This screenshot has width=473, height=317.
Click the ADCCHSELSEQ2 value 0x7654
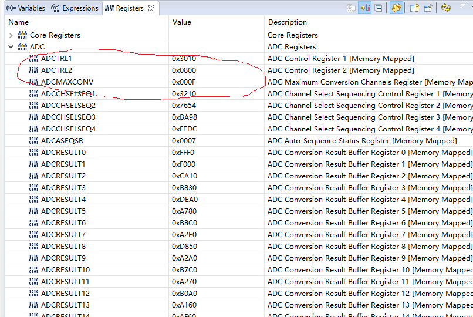(184, 106)
